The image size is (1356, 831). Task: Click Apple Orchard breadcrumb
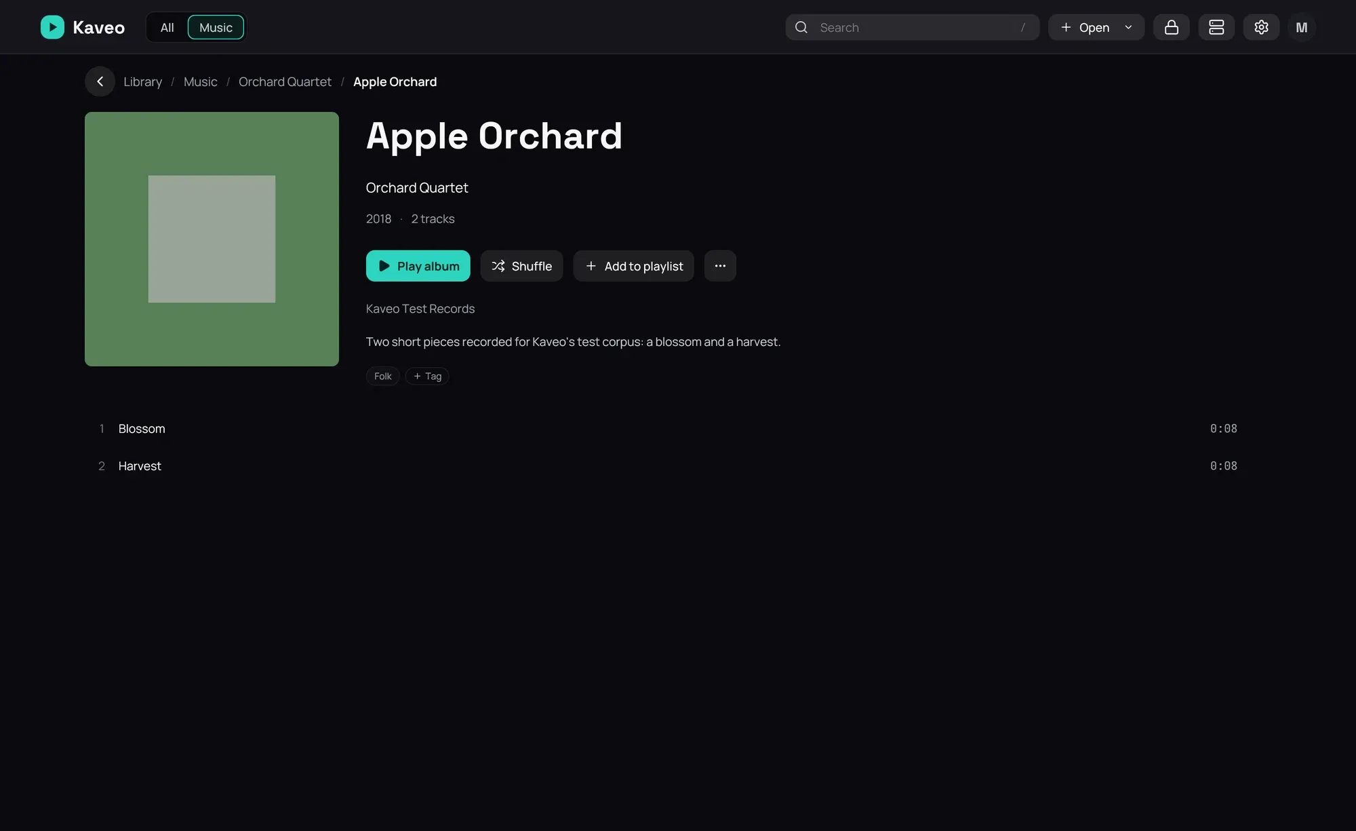(x=395, y=81)
